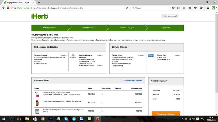Click Изменить next to Boxberry Пункты выдачи
The width and height of the screenshot is (218, 122).
(x=99, y=55)
